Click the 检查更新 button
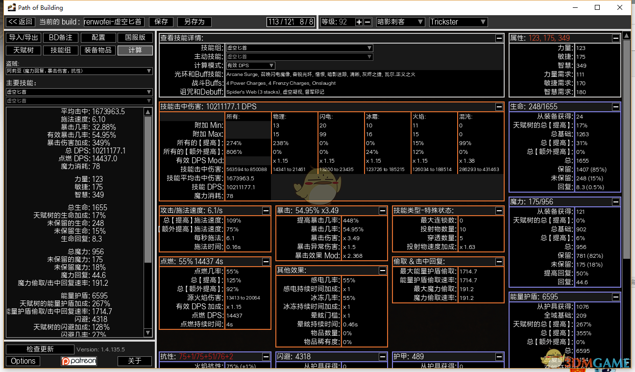The height and width of the screenshot is (372, 635). tap(40, 349)
